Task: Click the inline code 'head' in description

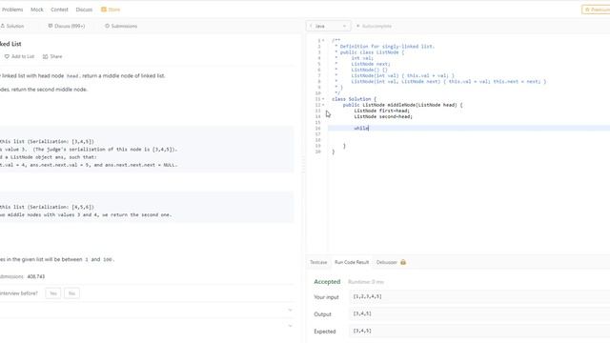Action: pos(72,76)
